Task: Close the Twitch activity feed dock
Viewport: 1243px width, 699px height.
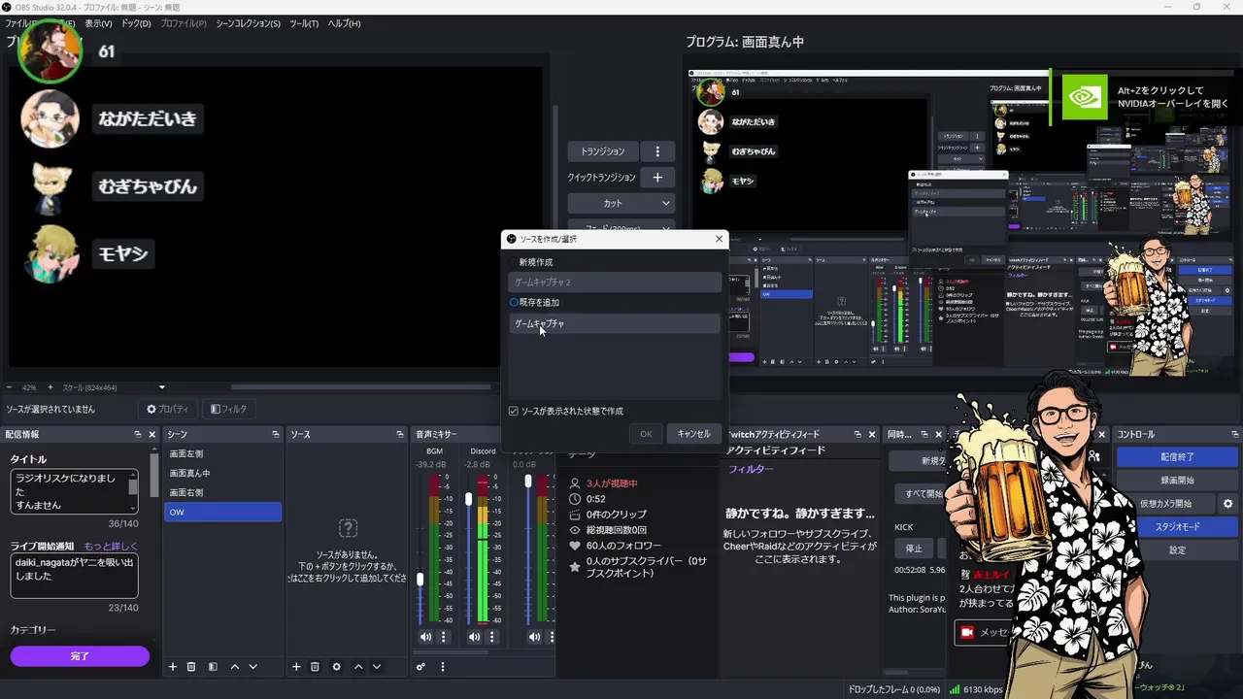Action: pos(872,435)
